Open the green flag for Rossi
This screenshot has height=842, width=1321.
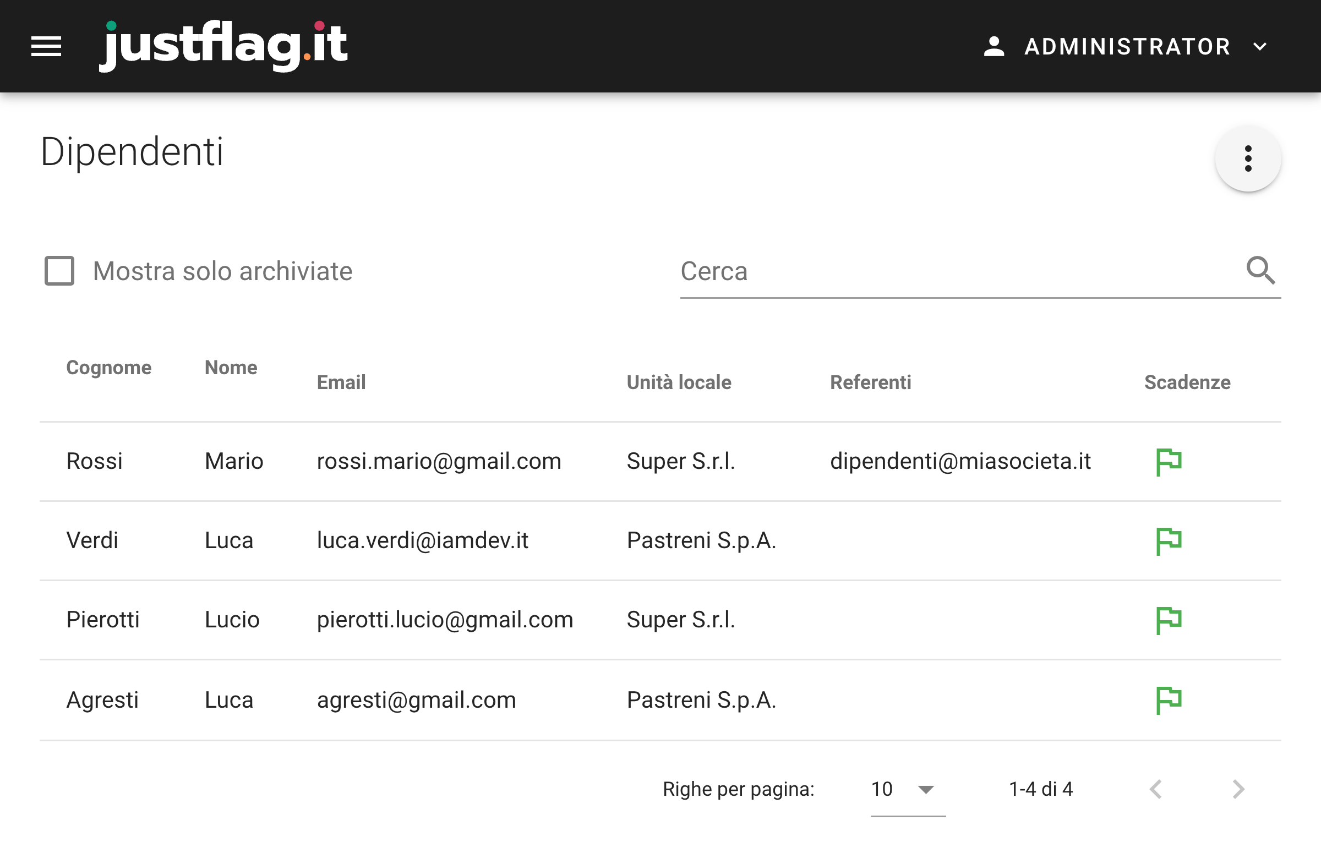coord(1169,461)
